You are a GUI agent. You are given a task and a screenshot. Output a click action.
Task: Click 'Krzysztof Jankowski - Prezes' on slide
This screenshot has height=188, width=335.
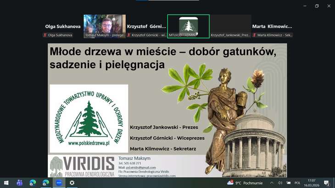coord(164,127)
